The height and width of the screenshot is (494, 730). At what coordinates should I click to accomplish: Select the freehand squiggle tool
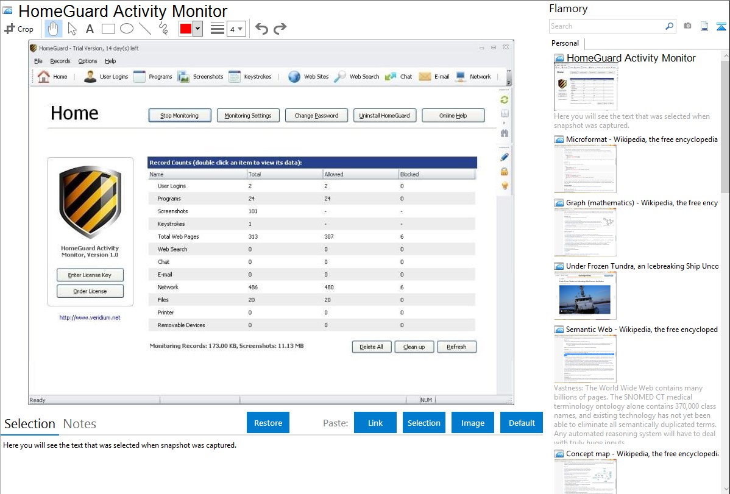[x=163, y=29]
